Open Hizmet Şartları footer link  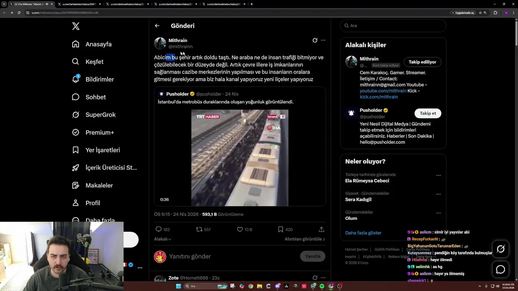pyautogui.click(x=357, y=249)
